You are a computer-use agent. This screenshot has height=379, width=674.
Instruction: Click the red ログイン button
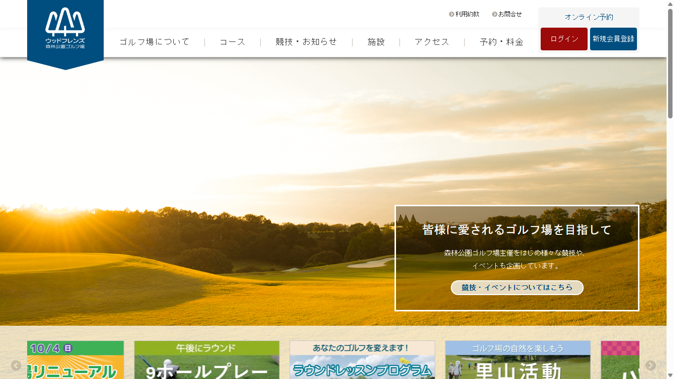pyautogui.click(x=564, y=39)
